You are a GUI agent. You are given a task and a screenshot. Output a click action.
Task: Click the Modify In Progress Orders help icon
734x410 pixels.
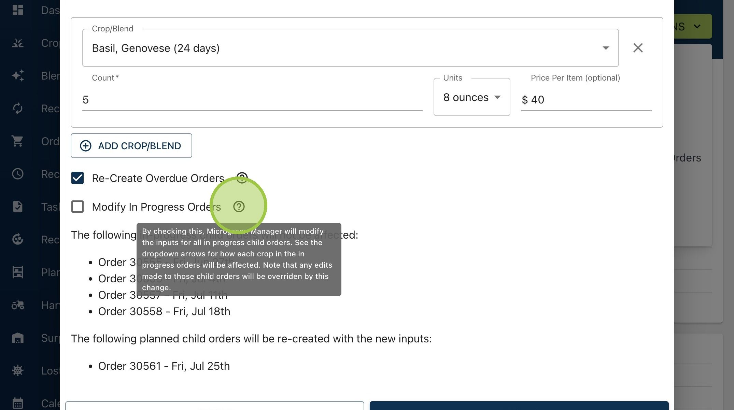click(x=239, y=207)
